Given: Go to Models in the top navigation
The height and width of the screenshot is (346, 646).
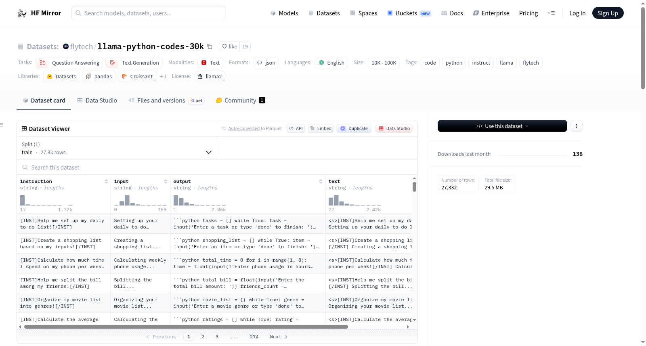Looking at the screenshot, I should 284,13.
